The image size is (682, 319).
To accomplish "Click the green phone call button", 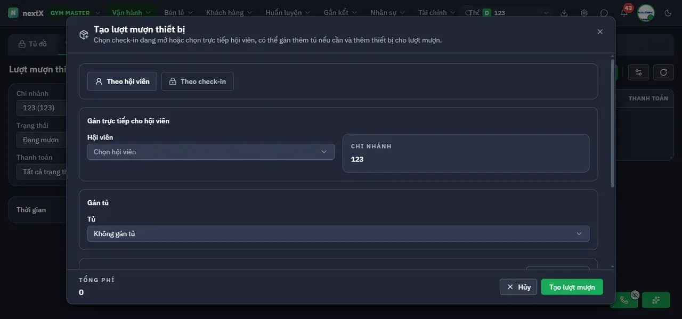I will click(x=624, y=300).
